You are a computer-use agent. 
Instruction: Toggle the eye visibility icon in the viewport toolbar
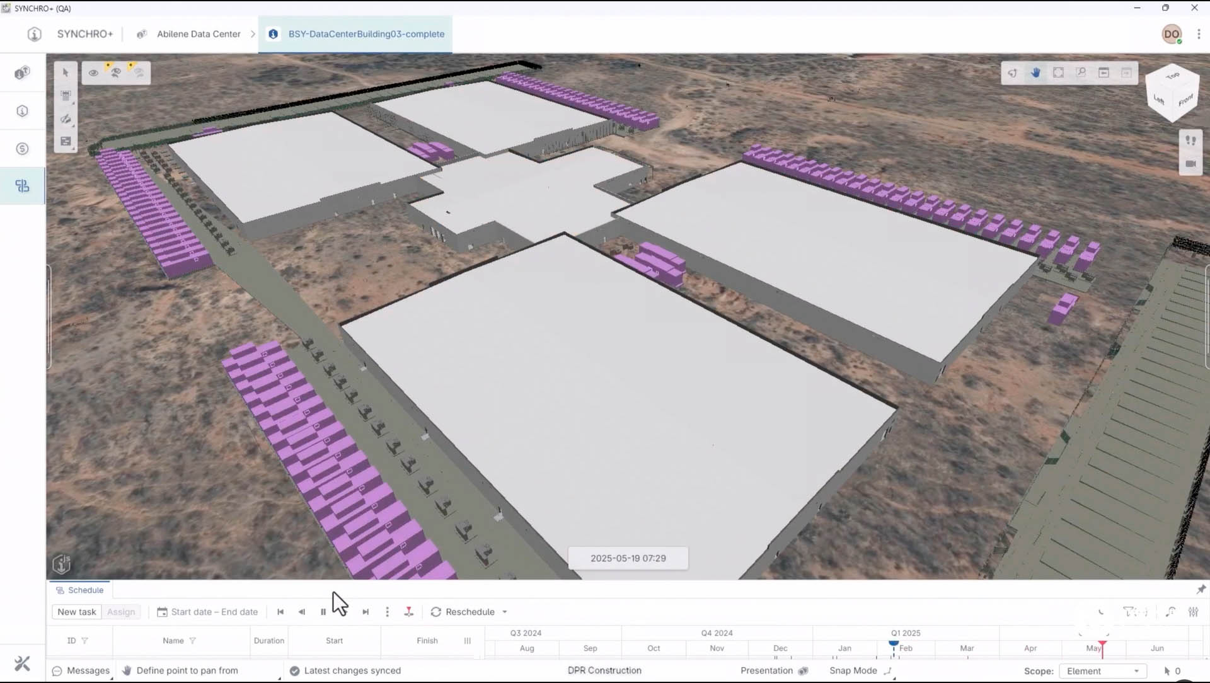click(x=93, y=73)
